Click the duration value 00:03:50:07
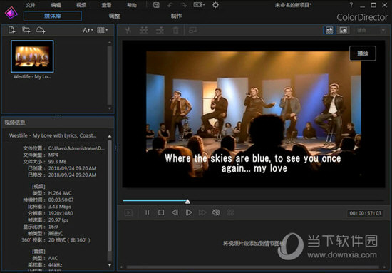This screenshot has width=392, height=273. pos(61,200)
